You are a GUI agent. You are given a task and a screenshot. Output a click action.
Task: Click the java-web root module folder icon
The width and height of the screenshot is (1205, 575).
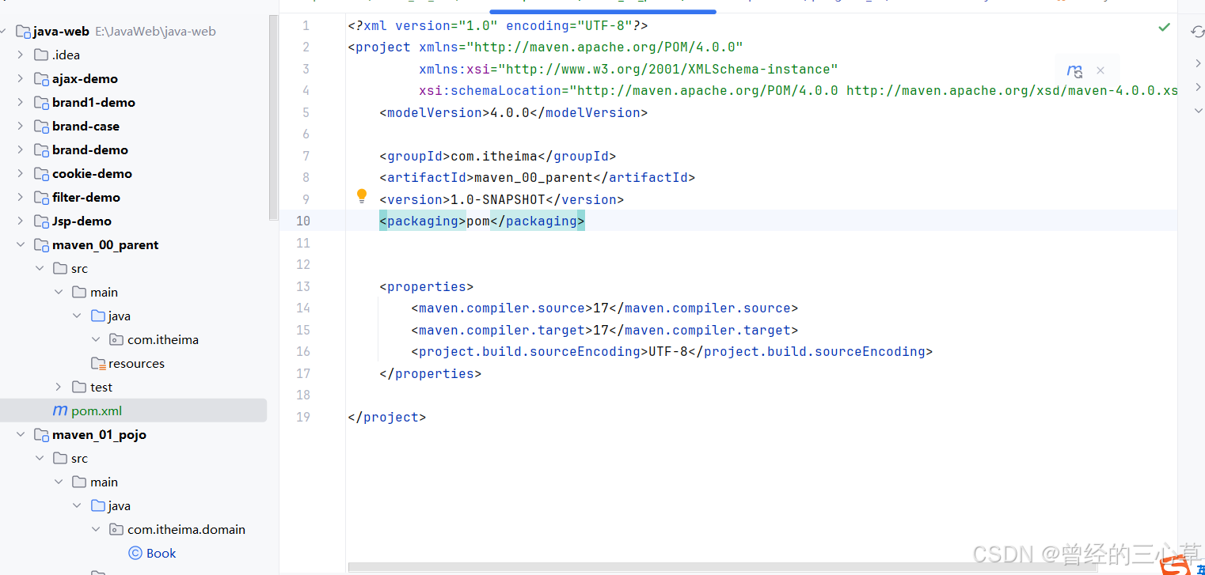click(x=23, y=32)
